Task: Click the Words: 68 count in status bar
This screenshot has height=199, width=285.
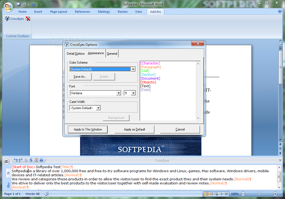Action: coord(33,194)
